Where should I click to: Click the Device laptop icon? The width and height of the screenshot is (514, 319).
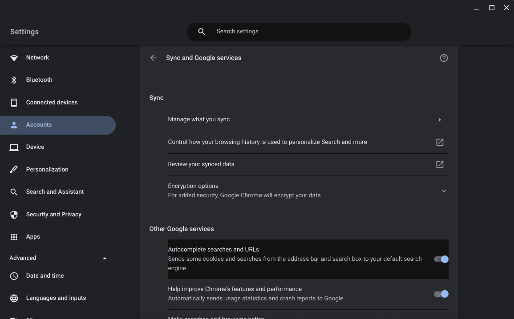pos(14,148)
